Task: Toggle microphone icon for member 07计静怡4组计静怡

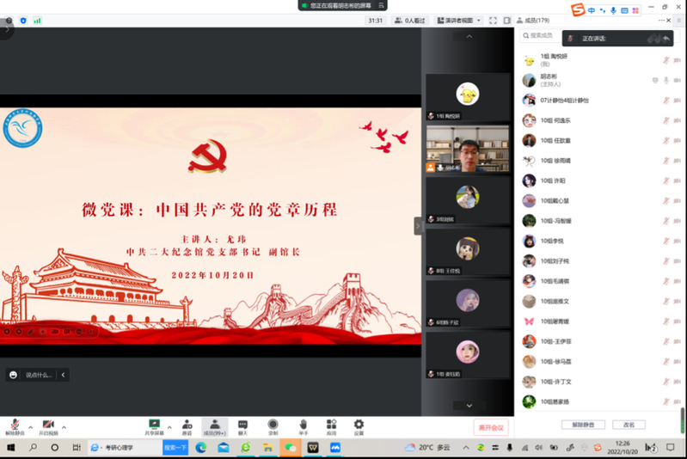Action: pyautogui.click(x=666, y=101)
